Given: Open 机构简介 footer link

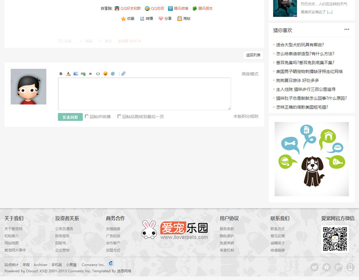Looking at the screenshot, I should (x=11, y=236).
